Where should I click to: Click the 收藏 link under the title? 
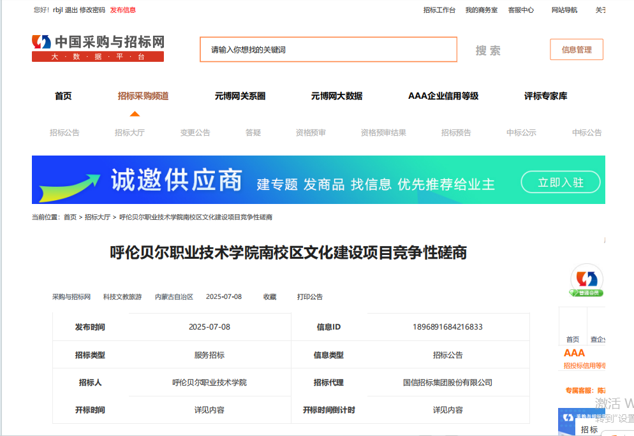point(270,297)
